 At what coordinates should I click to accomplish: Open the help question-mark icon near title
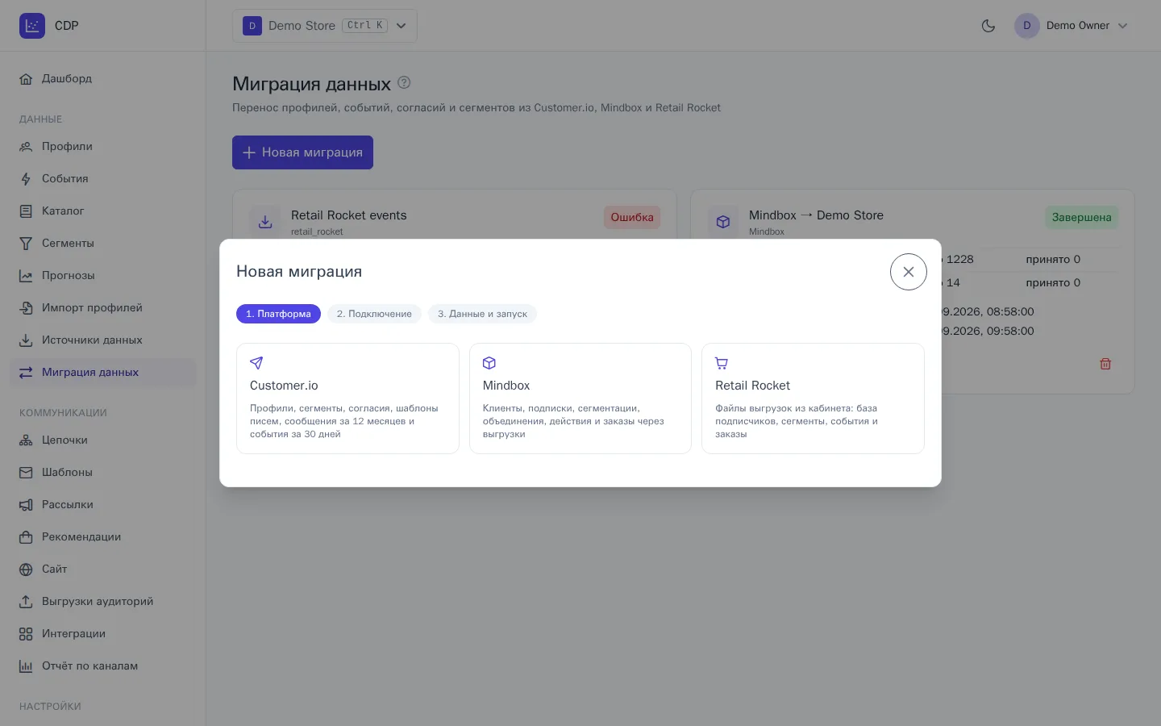pos(405,82)
